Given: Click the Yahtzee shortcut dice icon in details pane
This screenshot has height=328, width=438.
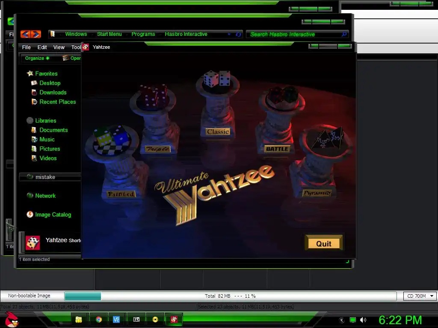Looking at the screenshot, I should click(x=33, y=243).
